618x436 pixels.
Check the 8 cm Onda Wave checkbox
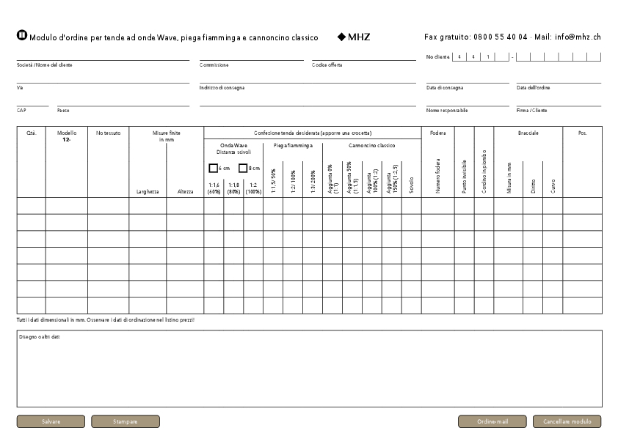click(x=243, y=168)
